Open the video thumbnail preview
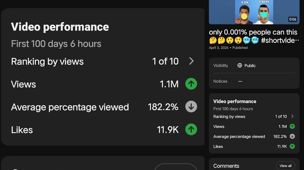 [254, 12]
